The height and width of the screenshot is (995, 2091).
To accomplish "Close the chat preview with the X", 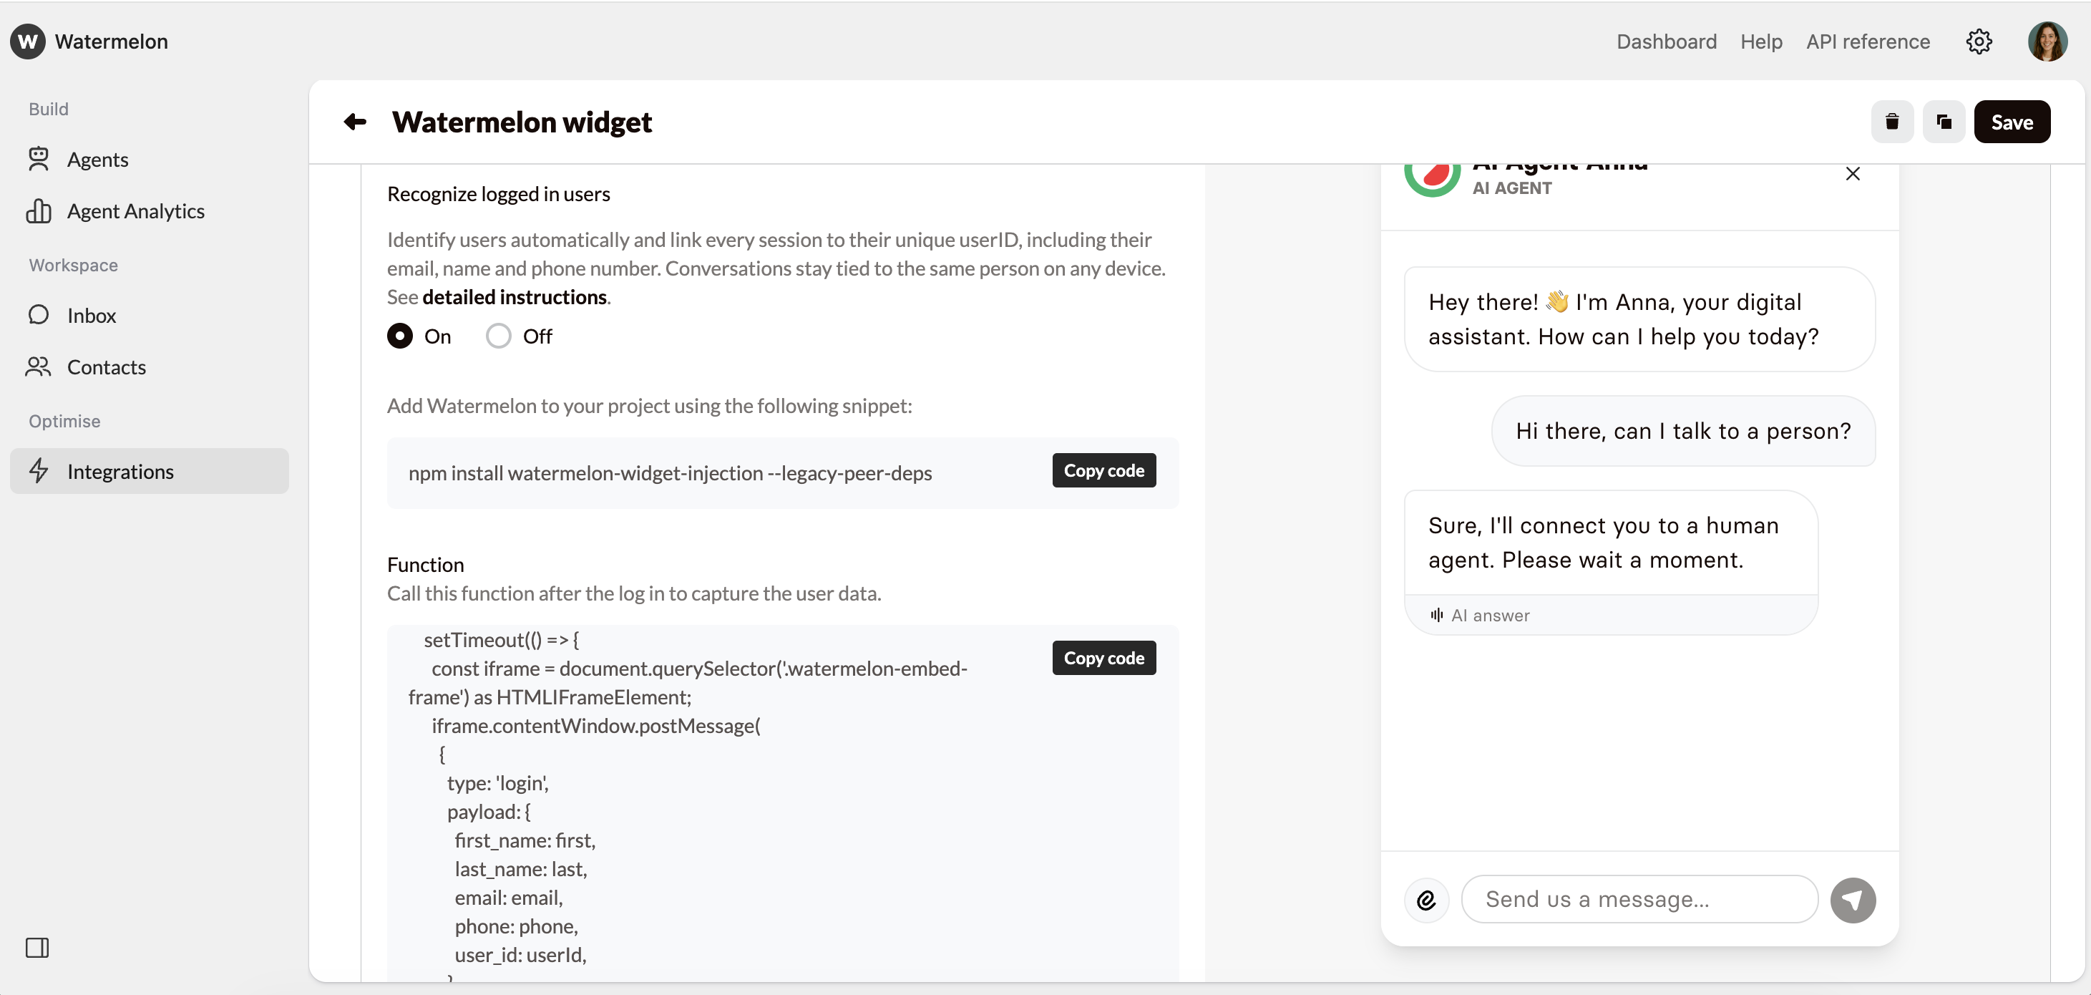I will click(1853, 174).
